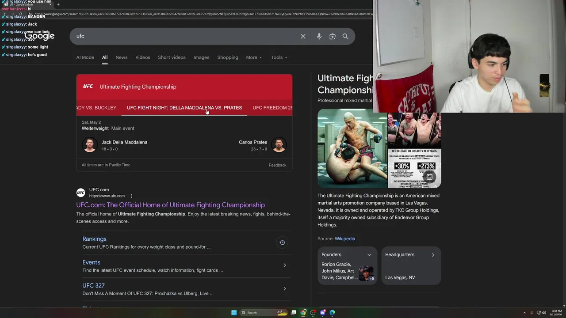Click the UFC.com site favicon
Screen dimensions: 566x318
80,193
